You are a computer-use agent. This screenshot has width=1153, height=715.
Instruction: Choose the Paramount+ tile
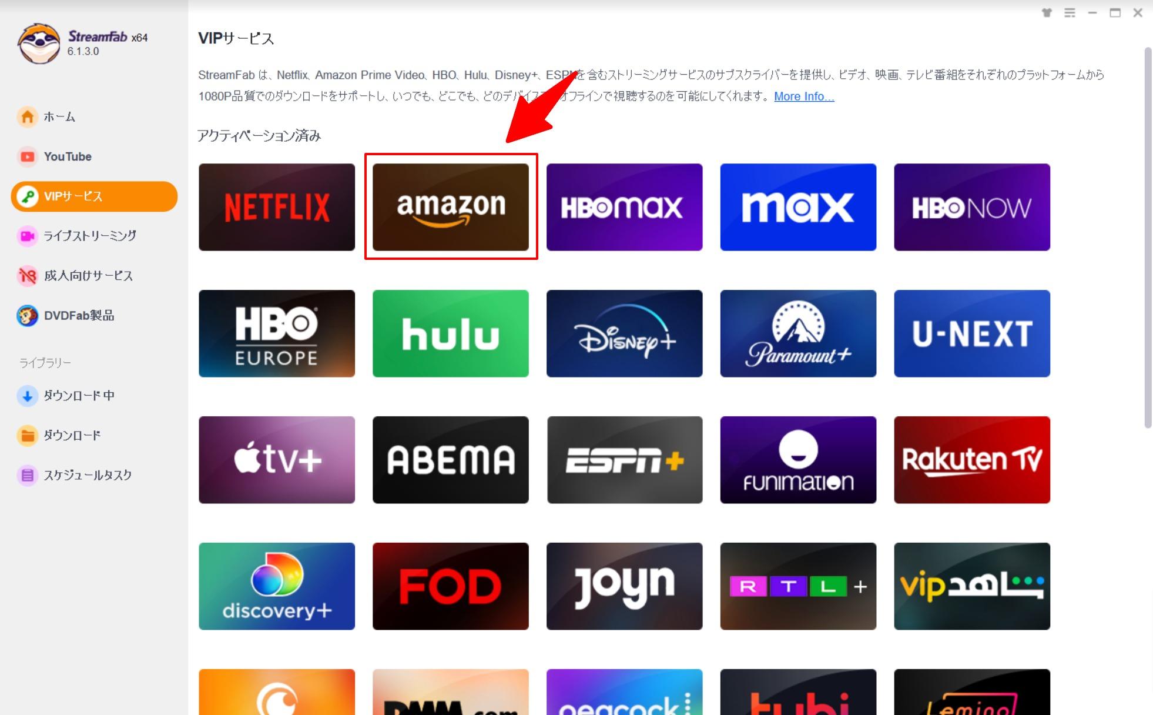click(x=798, y=333)
